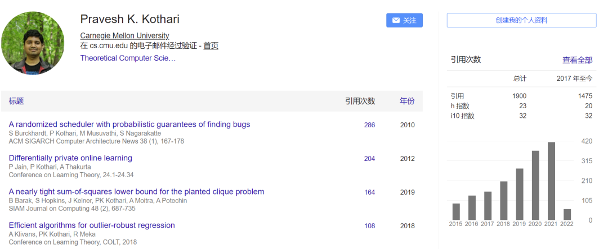Viewport: 608px width, 249px height.
Task: Click Pravesh K. Kothari's profile photo
Action: 33,43
